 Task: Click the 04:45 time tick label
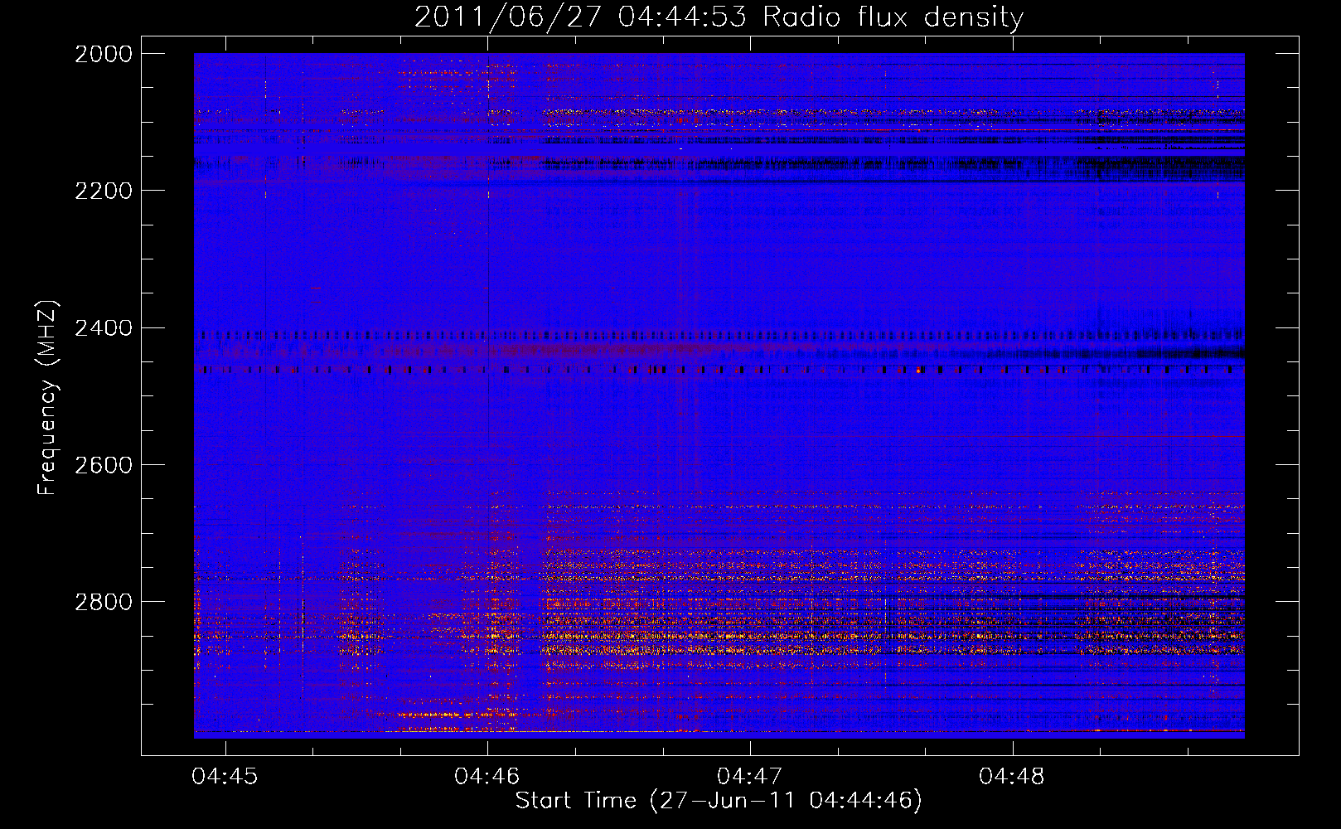225,777
